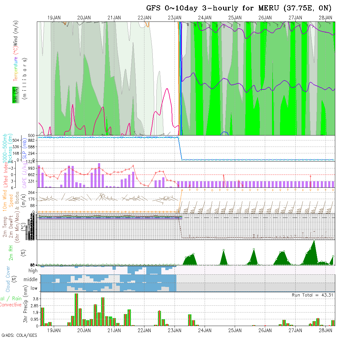The height and width of the screenshot is (338, 338).
Task: Click the GFS MERU chart title
Action: pyautogui.click(x=239, y=8)
